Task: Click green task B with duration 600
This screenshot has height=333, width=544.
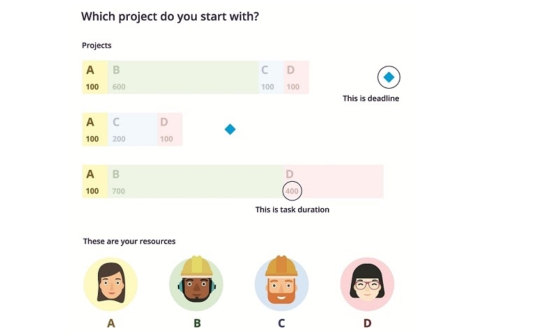Action: coord(183,77)
